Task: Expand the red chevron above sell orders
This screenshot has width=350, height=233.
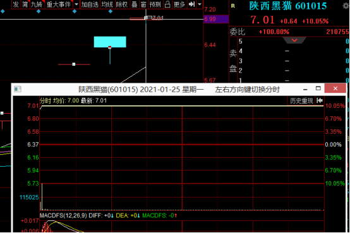Action: (294, 40)
